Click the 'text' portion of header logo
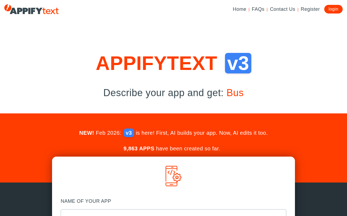Viewport: 347px width, 216px height. (51, 11)
